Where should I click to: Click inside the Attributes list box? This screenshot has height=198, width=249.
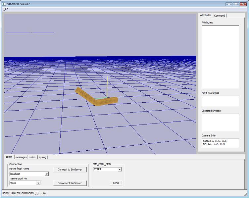pyautogui.click(x=220, y=57)
